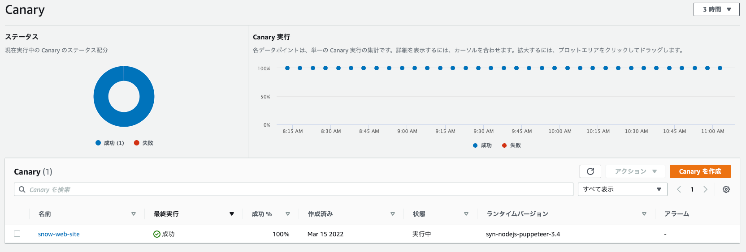The height and width of the screenshot is (252, 746).
Task: Click page number 1
Action: (692, 189)
